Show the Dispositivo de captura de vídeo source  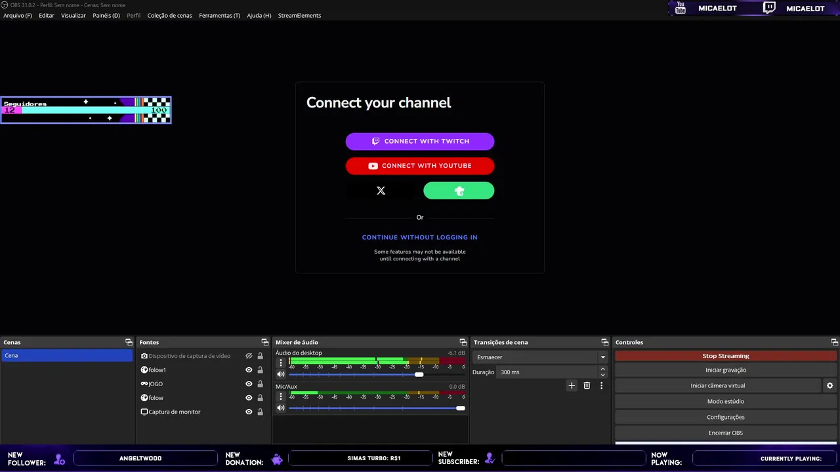[x=249, y=356]
